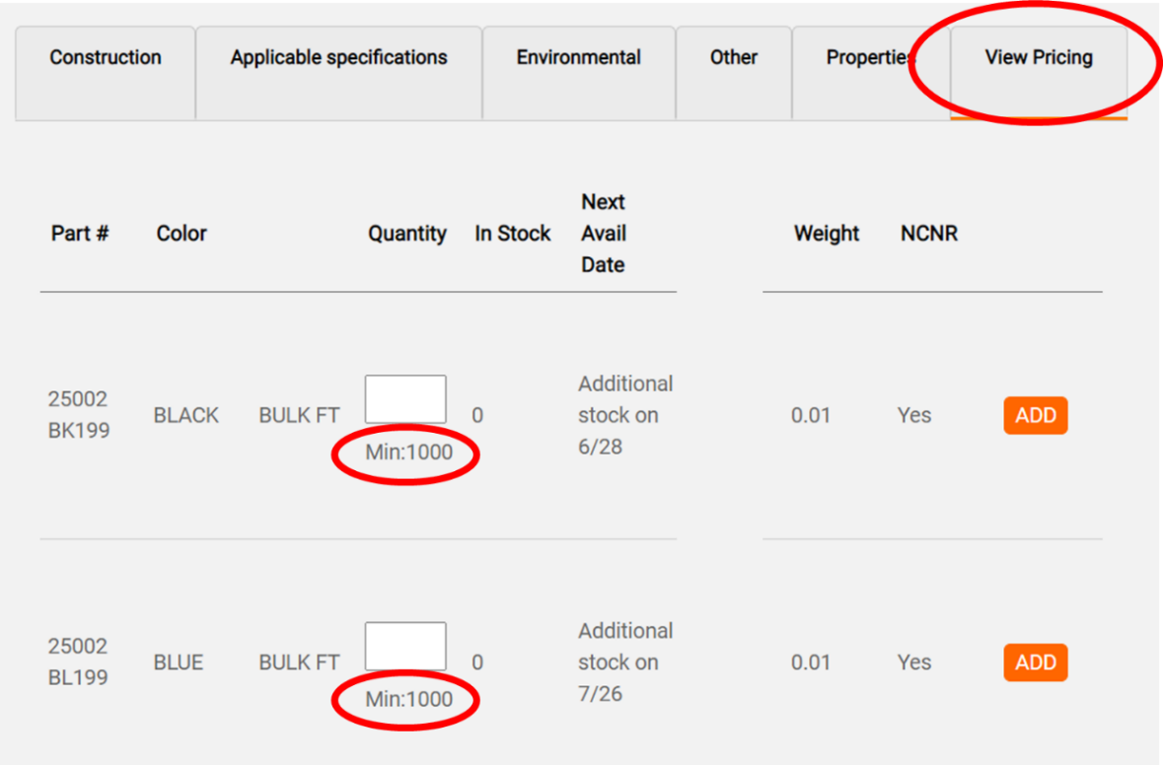Screen dimensions: 1163x765
Task: Go to the Properties tab
Action: [870, 58]
